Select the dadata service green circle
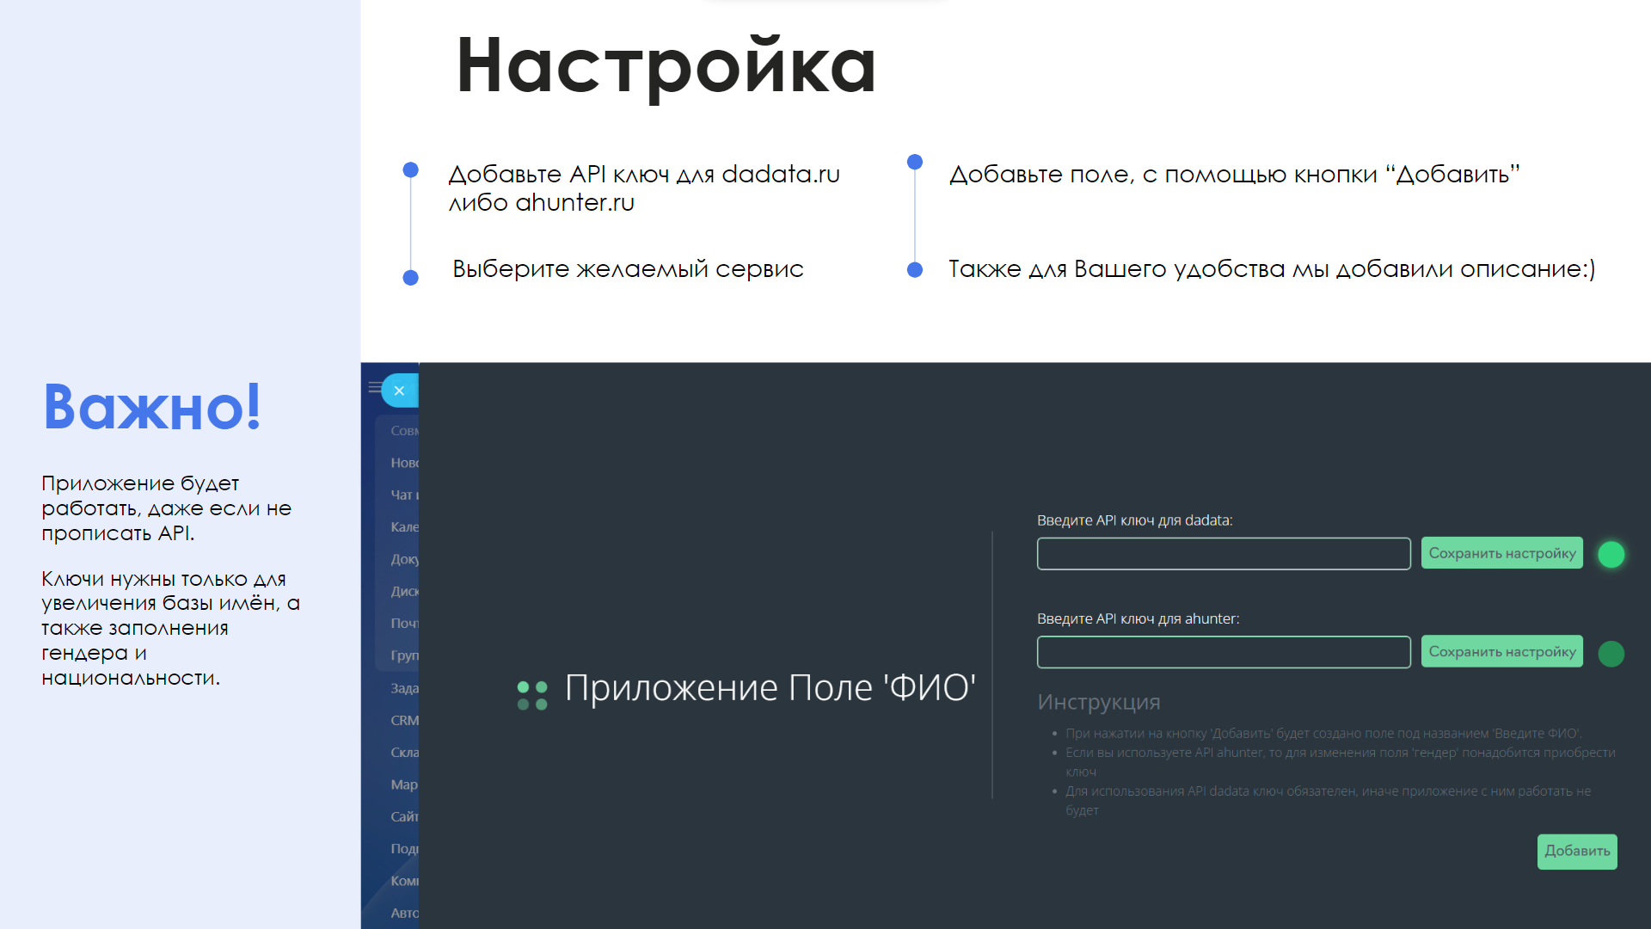The height and width of the screenshot is (929, 1651). [x=1611, y=555]
